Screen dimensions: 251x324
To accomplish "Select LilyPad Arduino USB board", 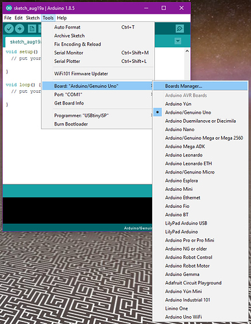I will pyautogui.click(x=200, y=223).
